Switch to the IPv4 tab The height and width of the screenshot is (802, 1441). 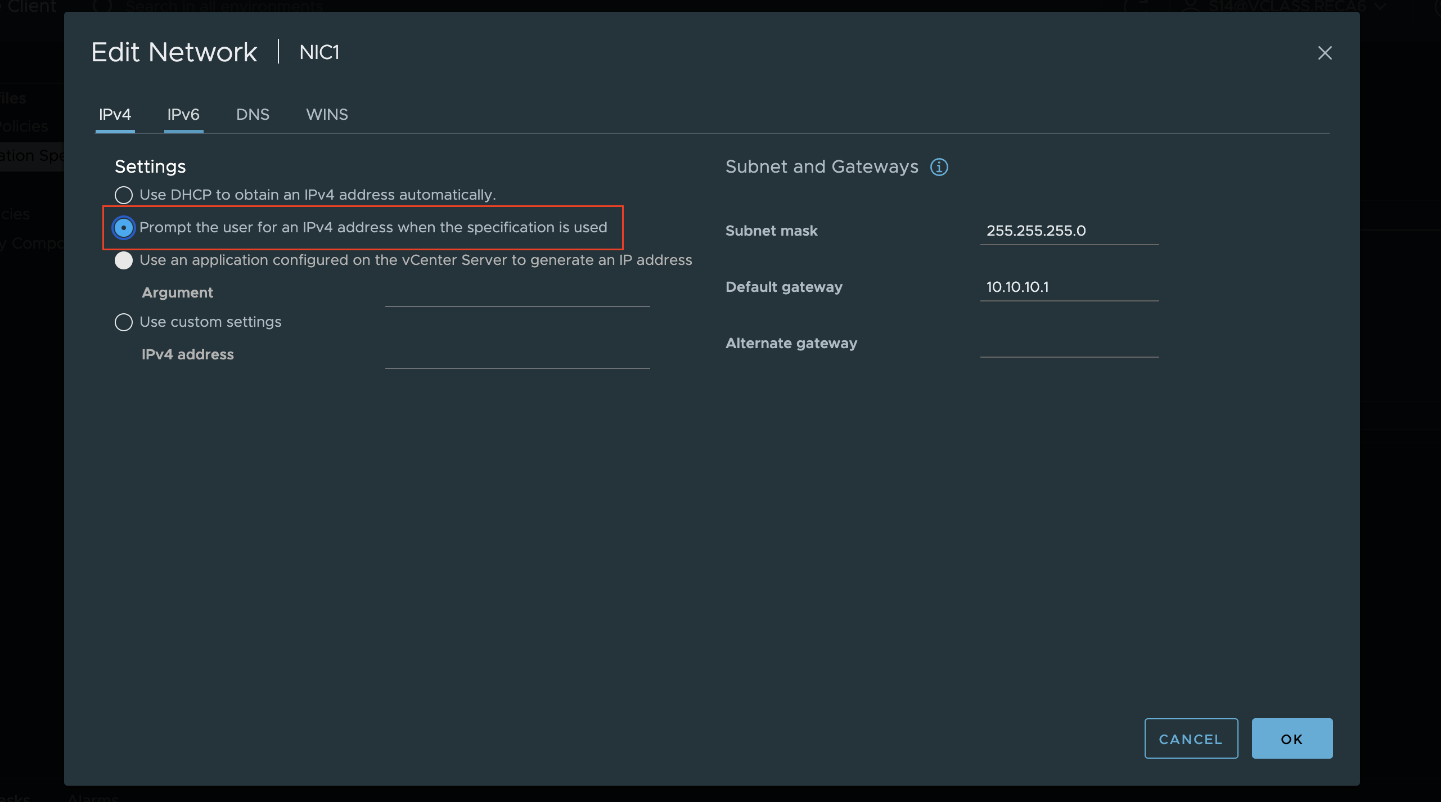tap(115, 115)
